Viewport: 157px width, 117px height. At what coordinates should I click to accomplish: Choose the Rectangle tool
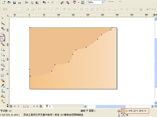3,49
